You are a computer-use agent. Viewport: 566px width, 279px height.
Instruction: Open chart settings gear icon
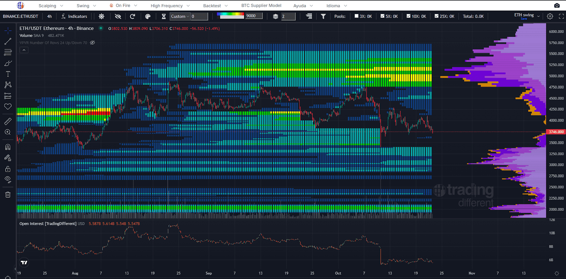(550, 16)
